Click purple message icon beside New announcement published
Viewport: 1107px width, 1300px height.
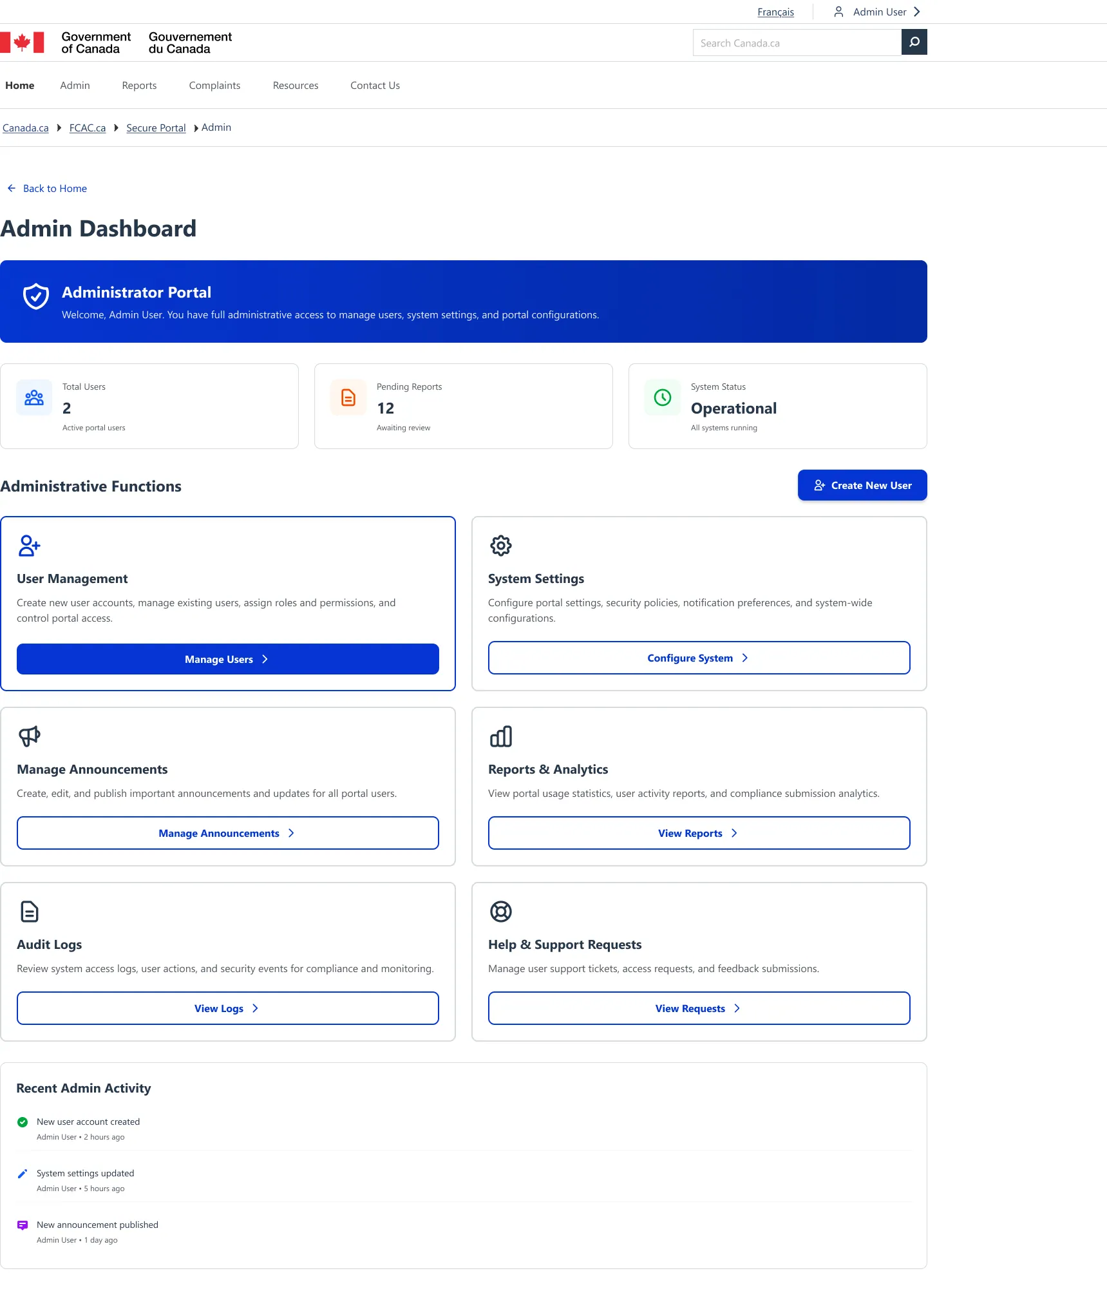tap(23, 1225)
